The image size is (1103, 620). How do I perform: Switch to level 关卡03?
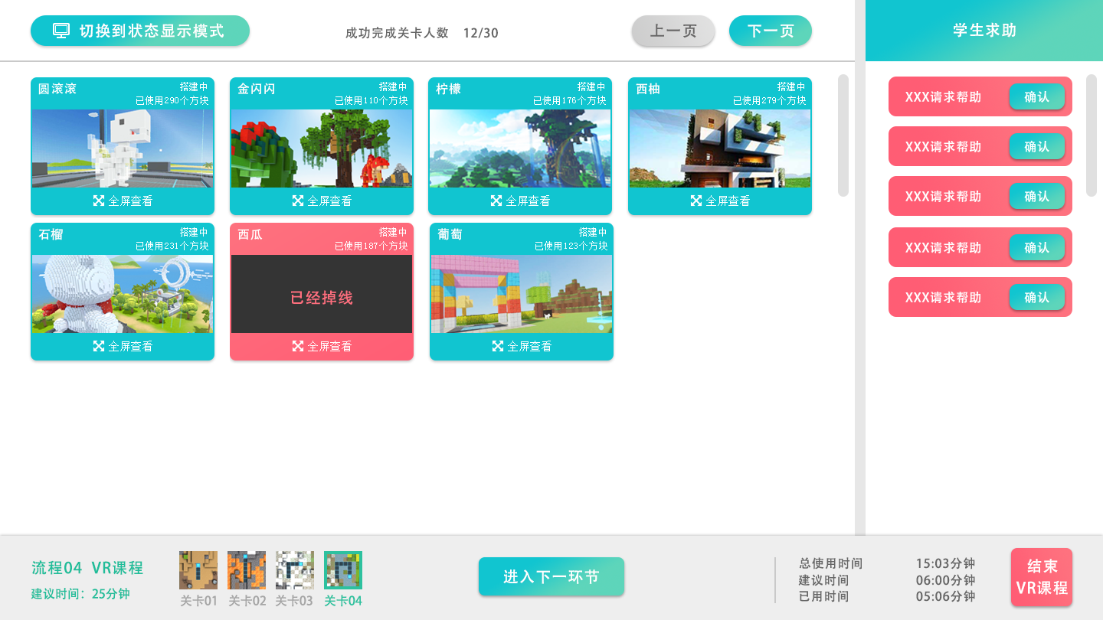295,570
